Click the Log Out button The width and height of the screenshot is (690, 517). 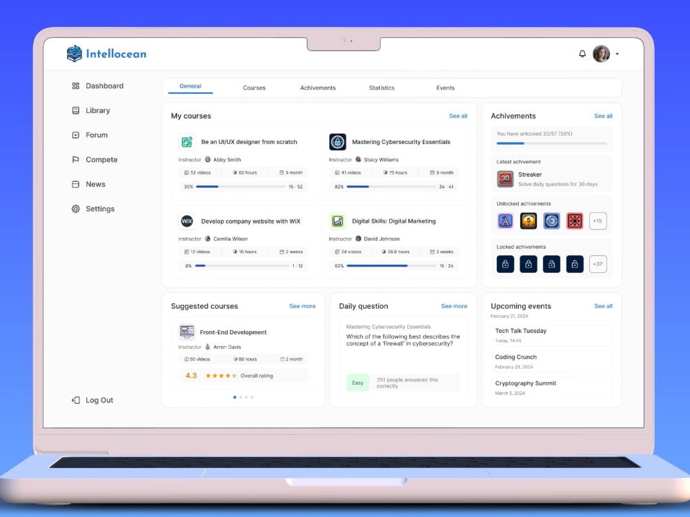92,400
